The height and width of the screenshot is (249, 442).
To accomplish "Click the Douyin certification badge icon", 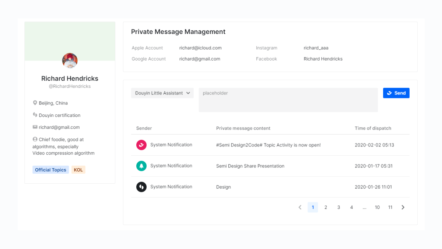I will (x=35, y=115).
